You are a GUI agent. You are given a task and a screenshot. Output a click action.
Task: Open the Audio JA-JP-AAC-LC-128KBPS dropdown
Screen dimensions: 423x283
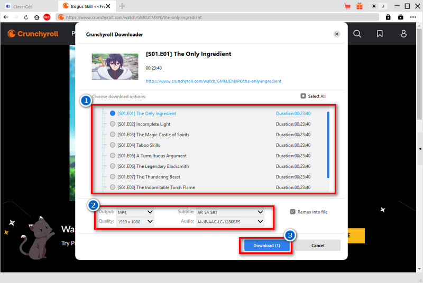(x=230, y=222)
